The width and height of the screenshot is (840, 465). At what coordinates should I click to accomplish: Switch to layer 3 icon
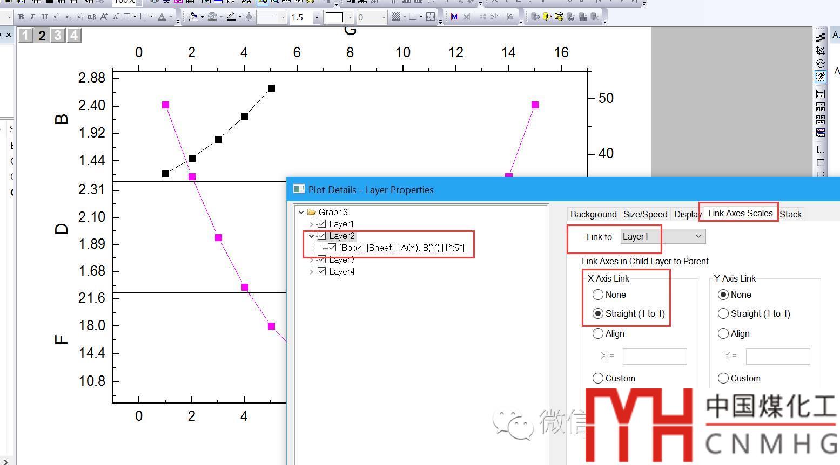pos(58,36)
